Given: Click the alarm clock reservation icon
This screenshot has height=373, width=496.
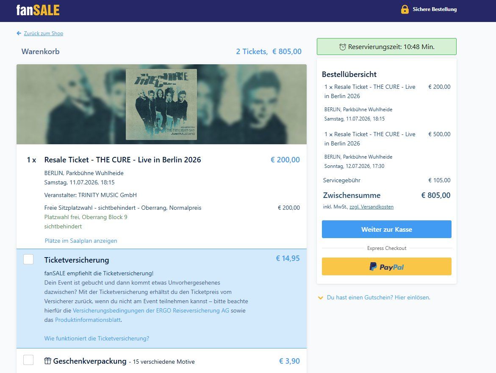Looking at the screenshot, I should [342, 47].
